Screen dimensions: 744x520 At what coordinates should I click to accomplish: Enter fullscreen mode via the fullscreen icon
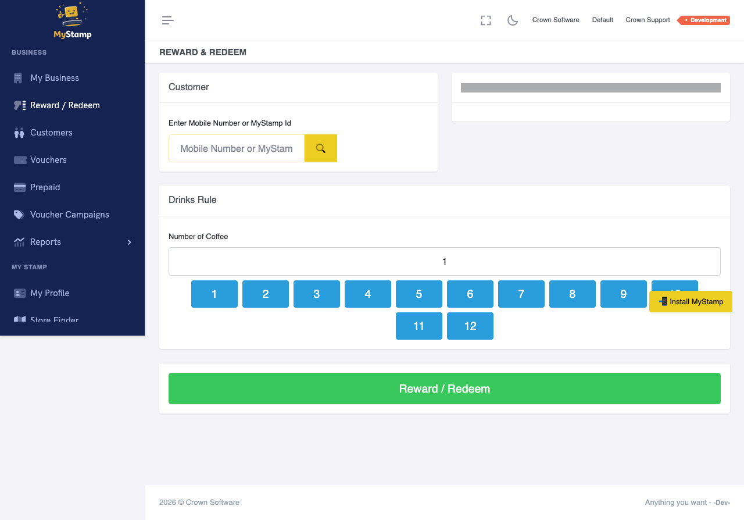[486, 20]
